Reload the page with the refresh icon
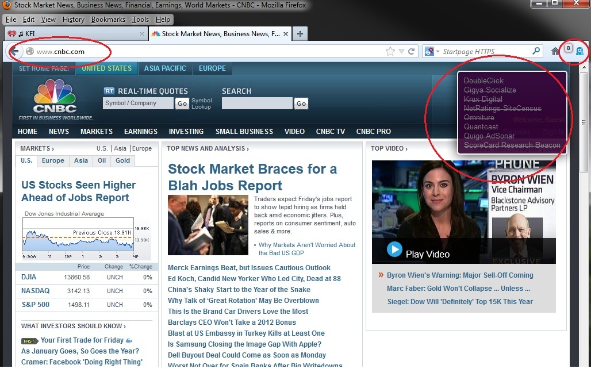The width and height of the screenshot is (591, 384). point(411,51)
